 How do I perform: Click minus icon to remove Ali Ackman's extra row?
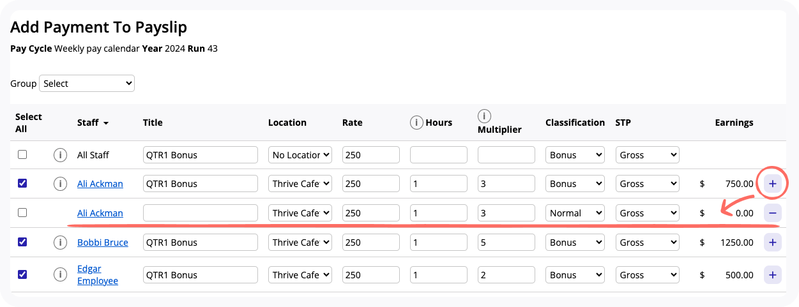[x=772, y=213]
